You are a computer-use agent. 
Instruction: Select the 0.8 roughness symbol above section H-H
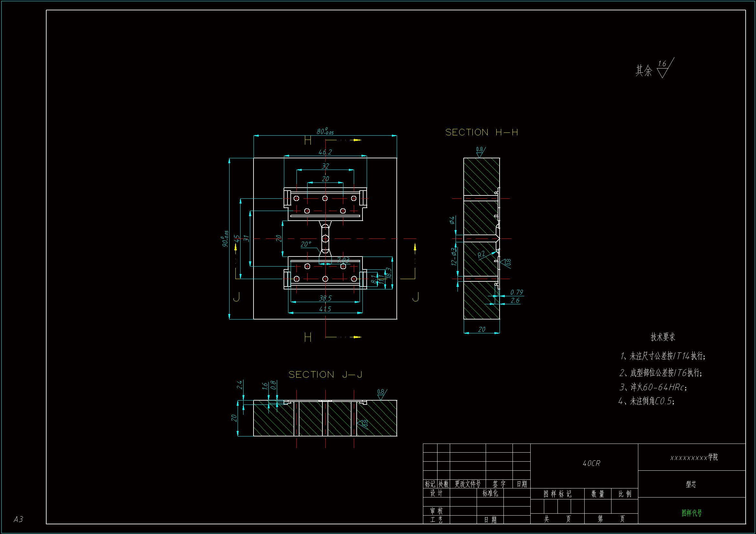tap(480, 152)
